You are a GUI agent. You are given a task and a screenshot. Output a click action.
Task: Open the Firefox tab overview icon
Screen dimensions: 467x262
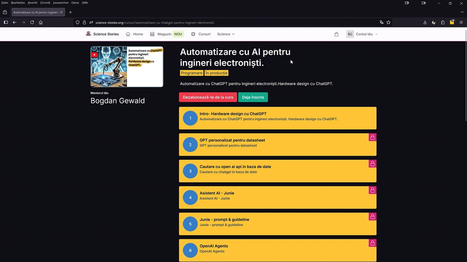coord(5,12)
